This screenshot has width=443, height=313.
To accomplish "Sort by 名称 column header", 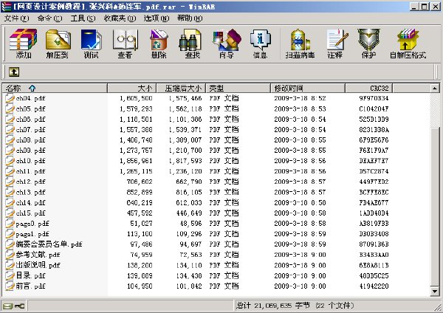I will click(x=55, y=89).
